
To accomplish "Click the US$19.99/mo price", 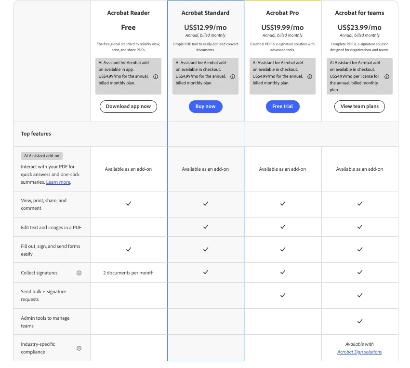I will click(x=282, y=27).
